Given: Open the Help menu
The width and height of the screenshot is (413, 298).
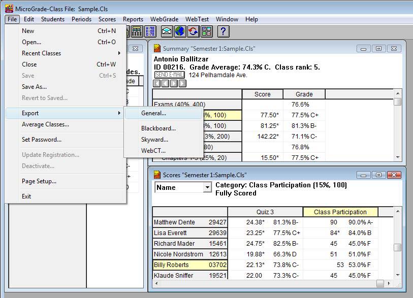Looking at the screenshot, I should (251, 19).
